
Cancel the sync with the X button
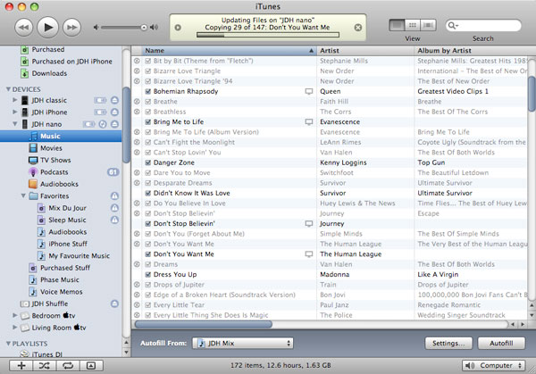(x=358, y=28)
